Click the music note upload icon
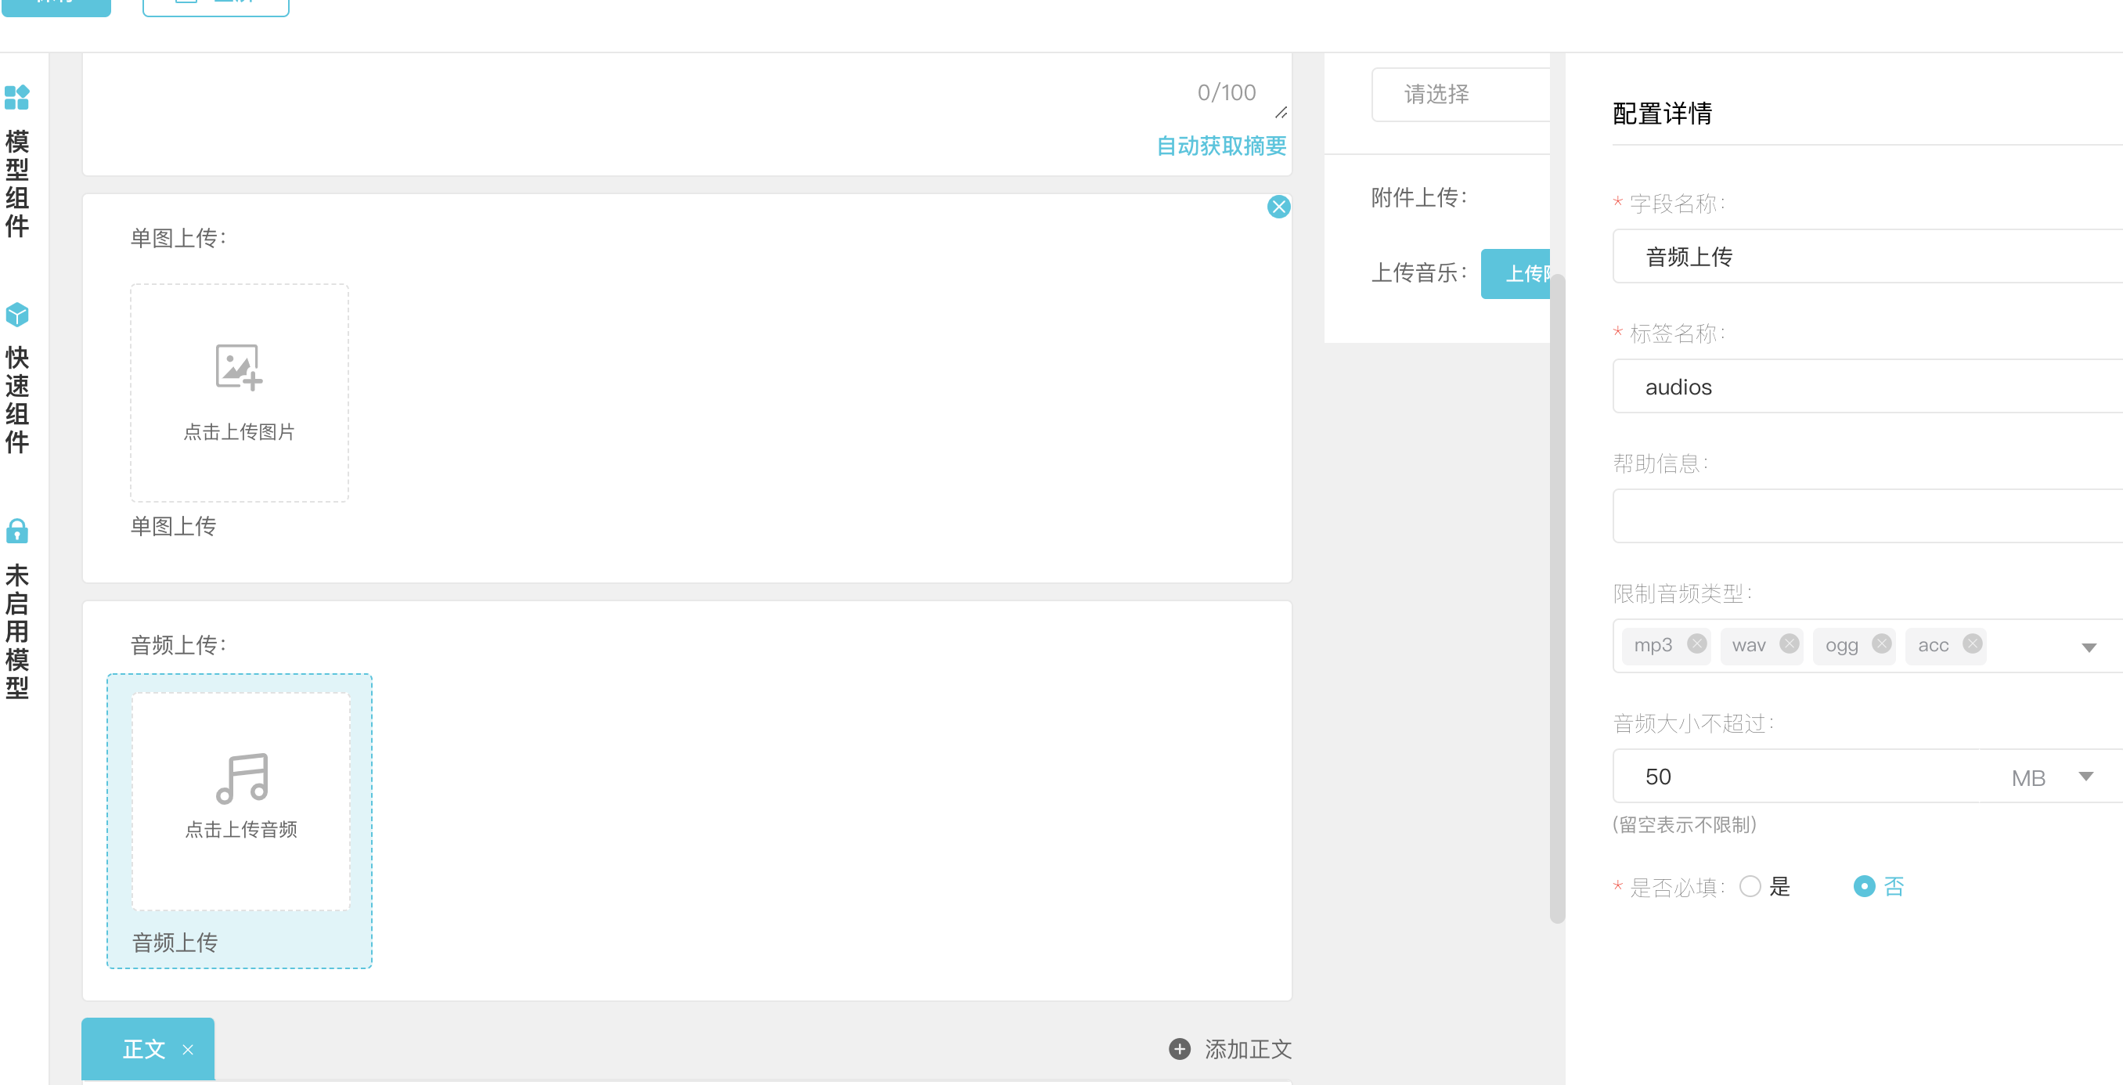This screenshot has height=1085, width=2123. coord(241,777)
